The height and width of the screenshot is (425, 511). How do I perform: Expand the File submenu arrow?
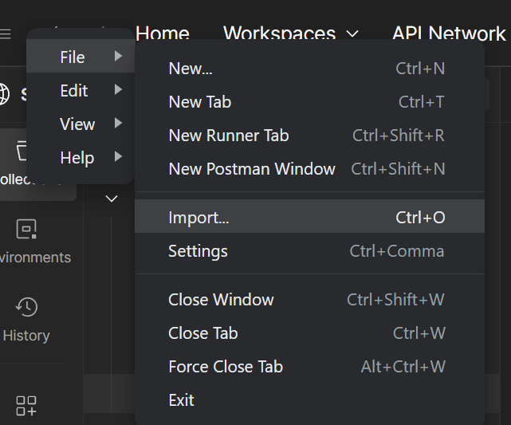click(x=118, y=57)
